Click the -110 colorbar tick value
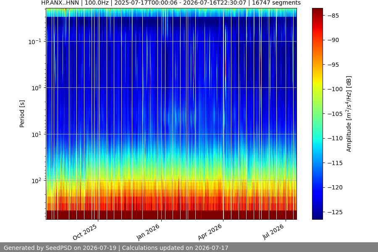The width and height of the screenshot is (378, 252). [335, 138]
